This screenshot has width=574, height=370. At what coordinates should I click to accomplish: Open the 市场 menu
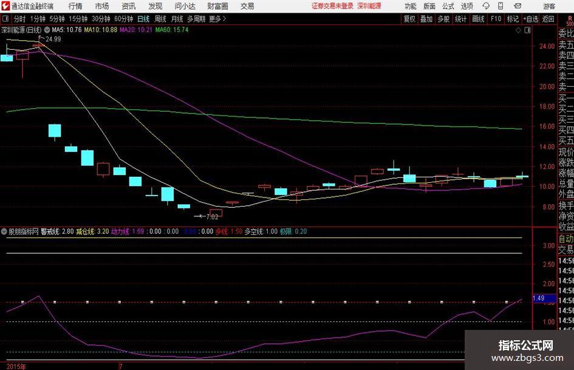coord(102,6)
